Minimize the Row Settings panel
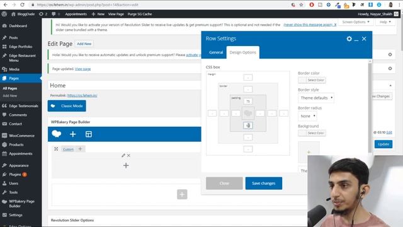 coord(356,40)
